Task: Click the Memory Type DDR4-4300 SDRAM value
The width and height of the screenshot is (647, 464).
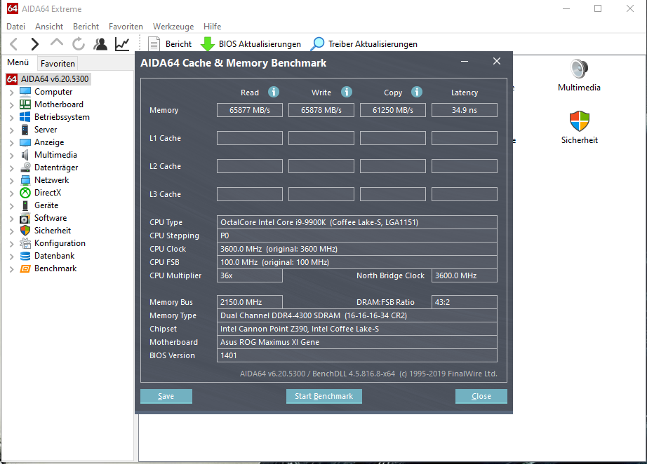Action: pyautogui.click(x=357, y=315)
